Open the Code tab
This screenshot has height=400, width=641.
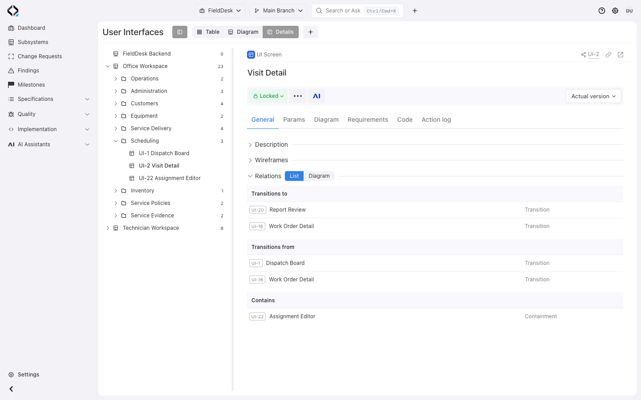coord(405,120)
